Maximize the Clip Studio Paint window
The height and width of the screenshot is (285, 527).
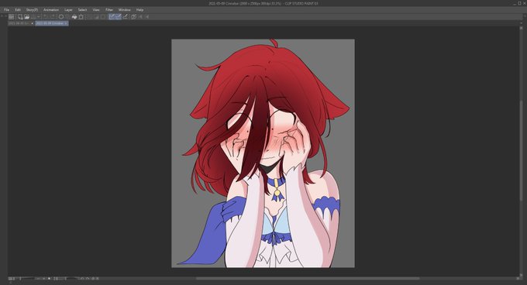(x=519, y=3)
